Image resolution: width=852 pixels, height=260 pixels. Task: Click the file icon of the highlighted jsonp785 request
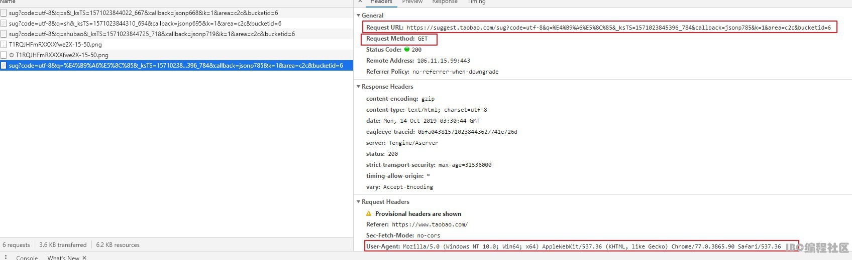pos(4,66)
